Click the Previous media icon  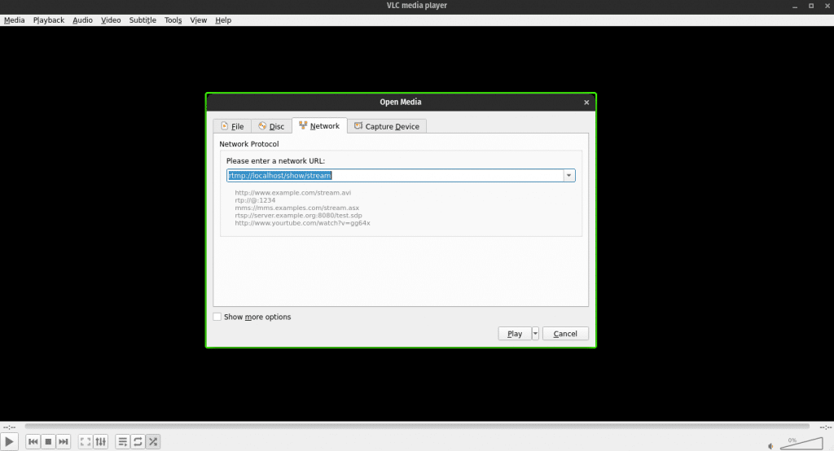point(33,441)
